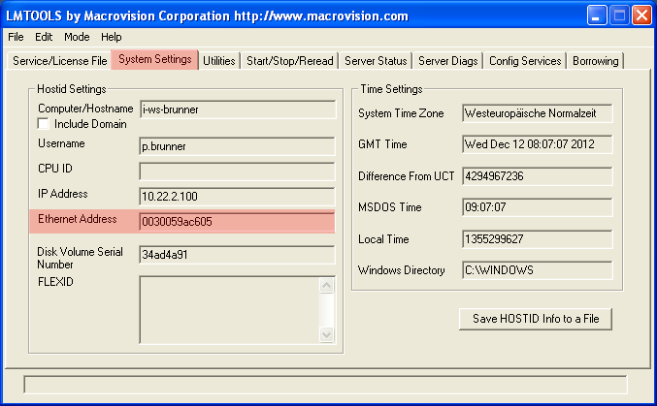Click the Difference From UCT field
The image size is (657, 406).
(538, 176)
